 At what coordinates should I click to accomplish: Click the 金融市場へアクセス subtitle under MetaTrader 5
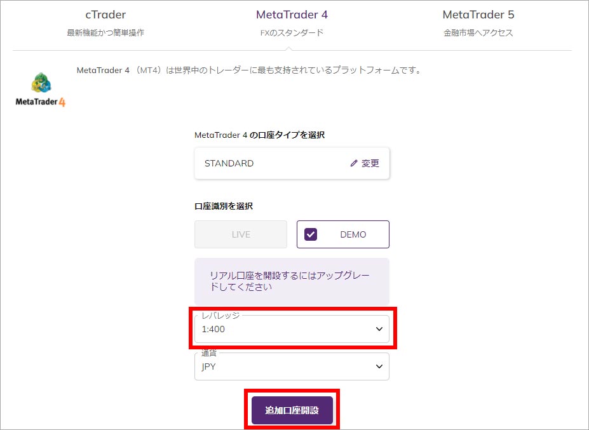(478, 32)
